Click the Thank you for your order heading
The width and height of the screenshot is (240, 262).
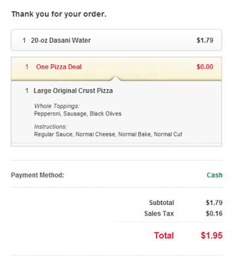tap(59, 14)
